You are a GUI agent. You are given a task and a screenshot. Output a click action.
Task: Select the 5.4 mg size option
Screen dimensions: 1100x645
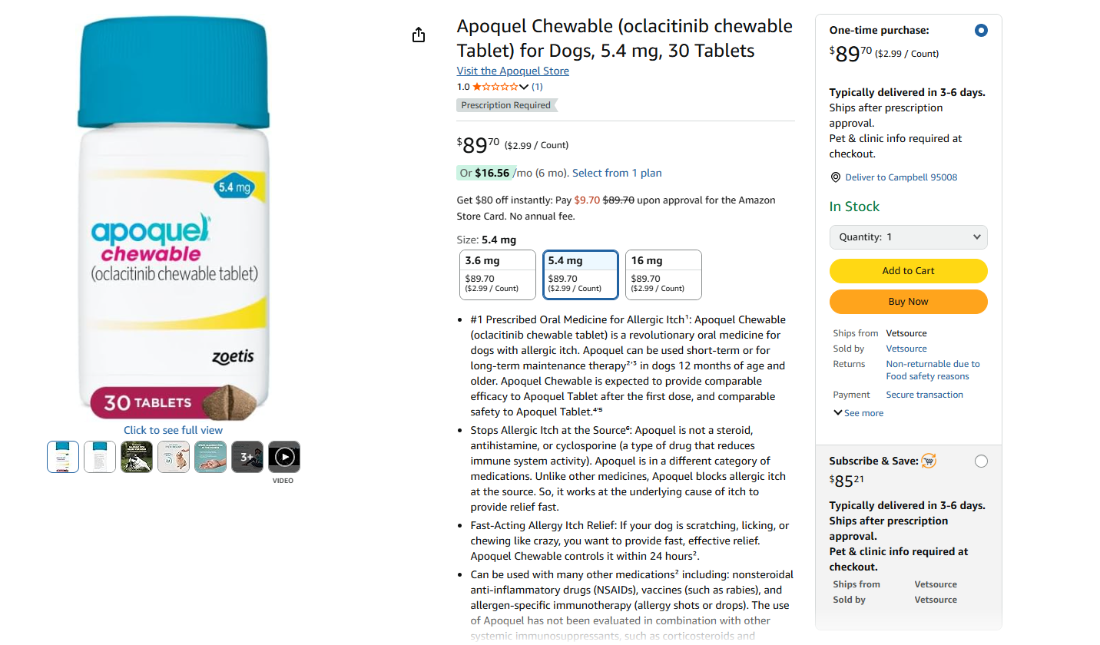(581, 274)
